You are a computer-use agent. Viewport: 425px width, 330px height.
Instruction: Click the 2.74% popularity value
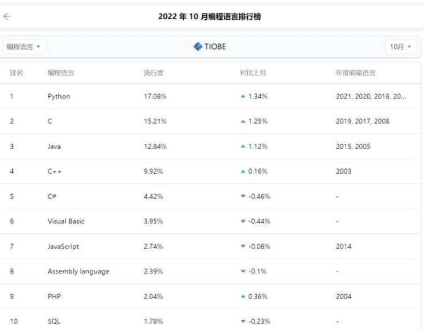153,246
